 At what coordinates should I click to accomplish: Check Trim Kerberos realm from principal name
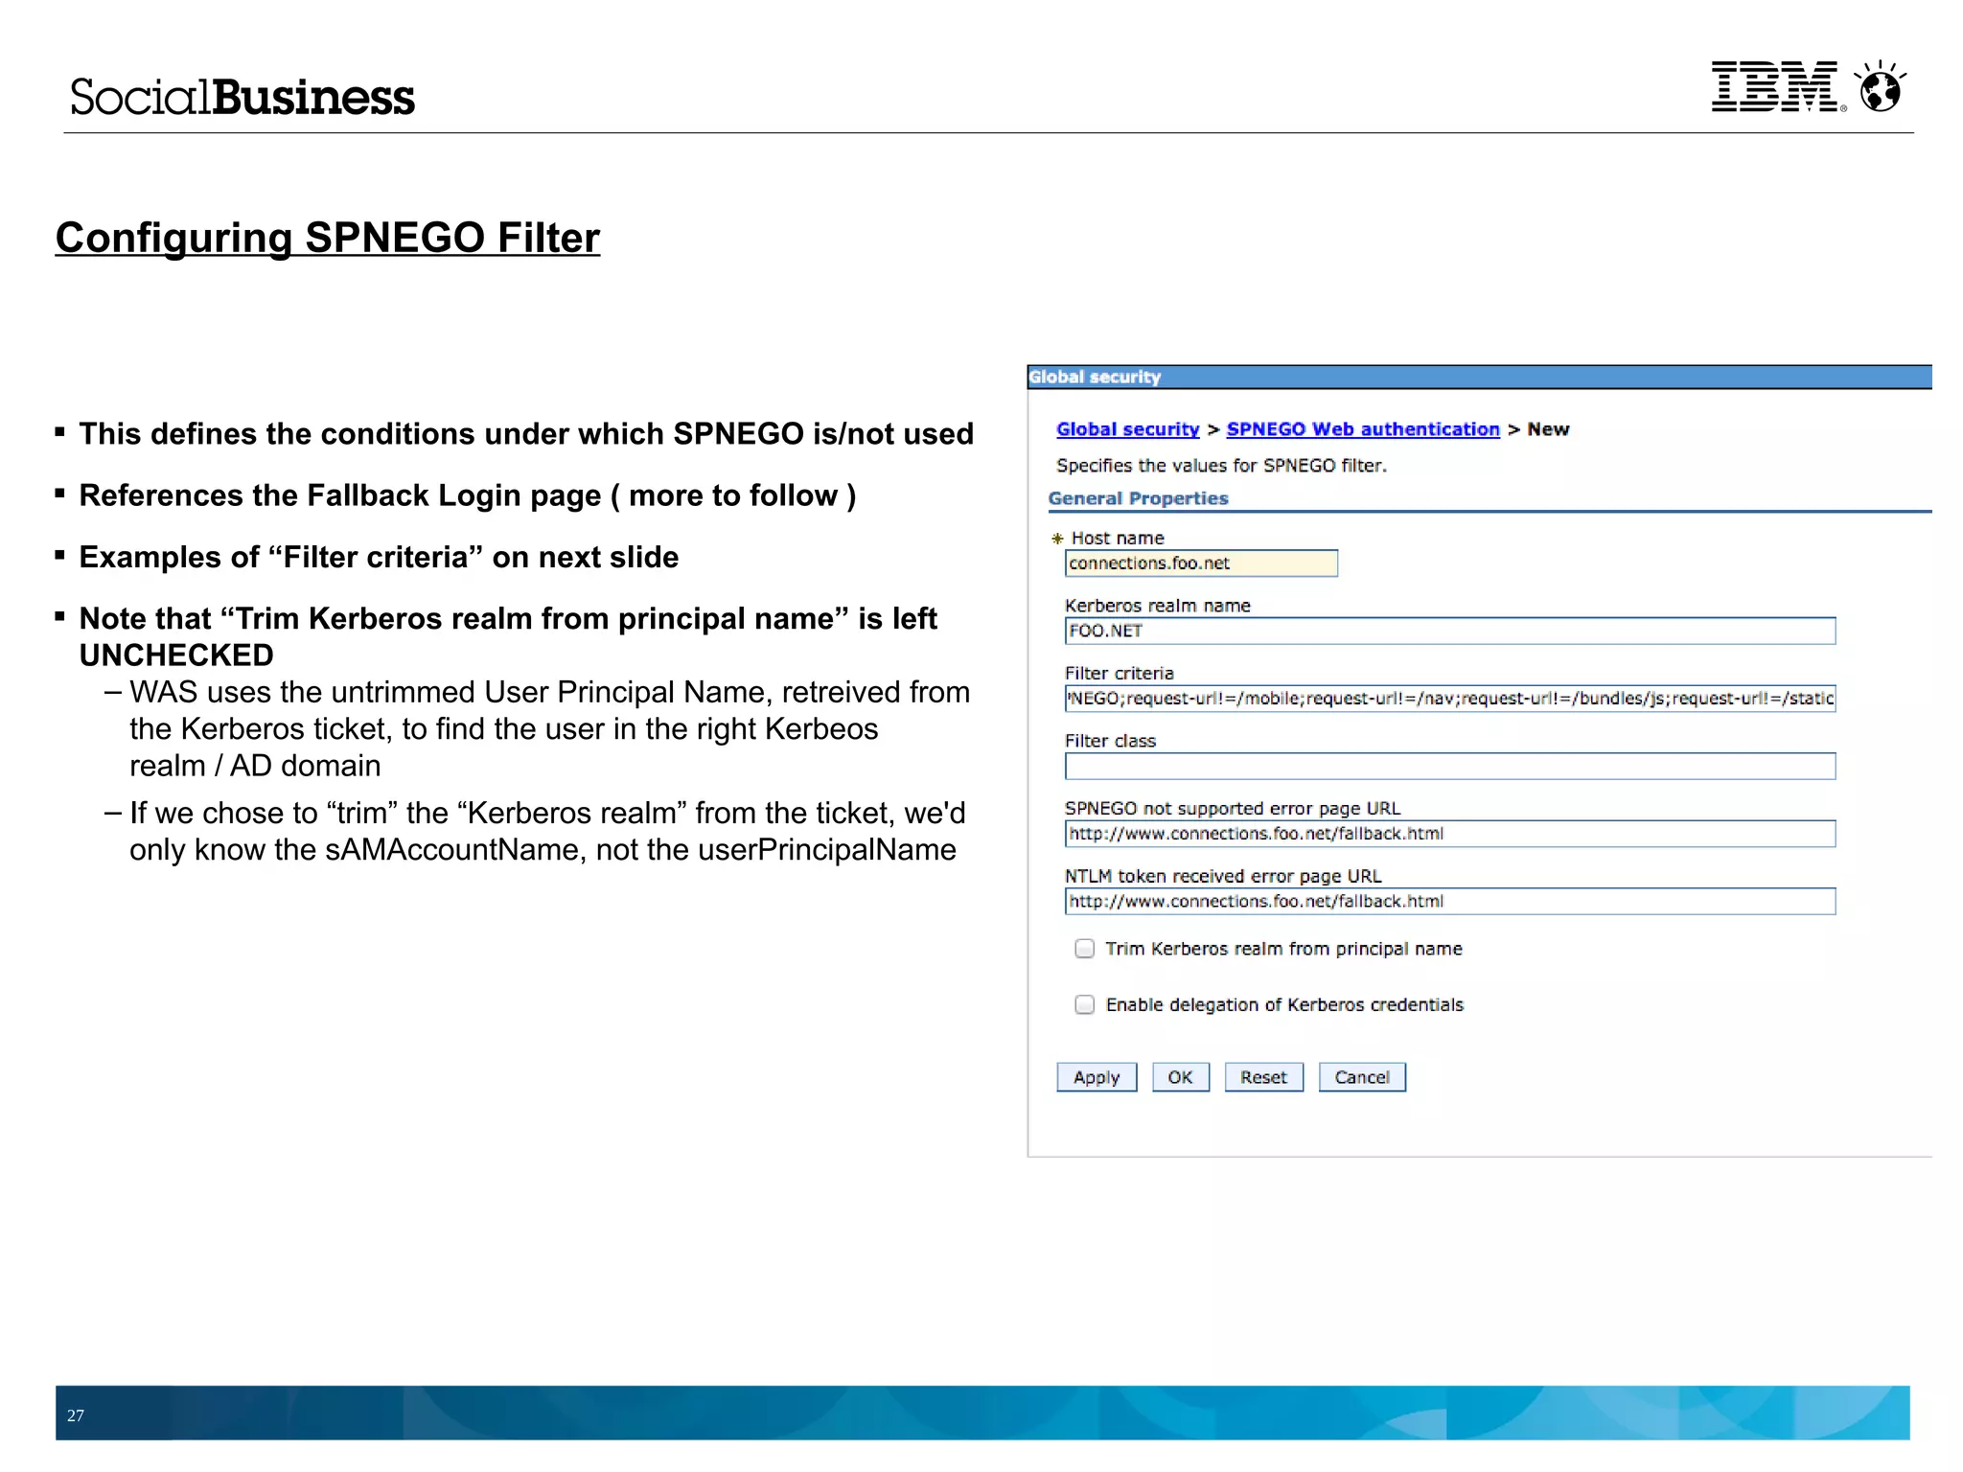(x=1084, y=949)
